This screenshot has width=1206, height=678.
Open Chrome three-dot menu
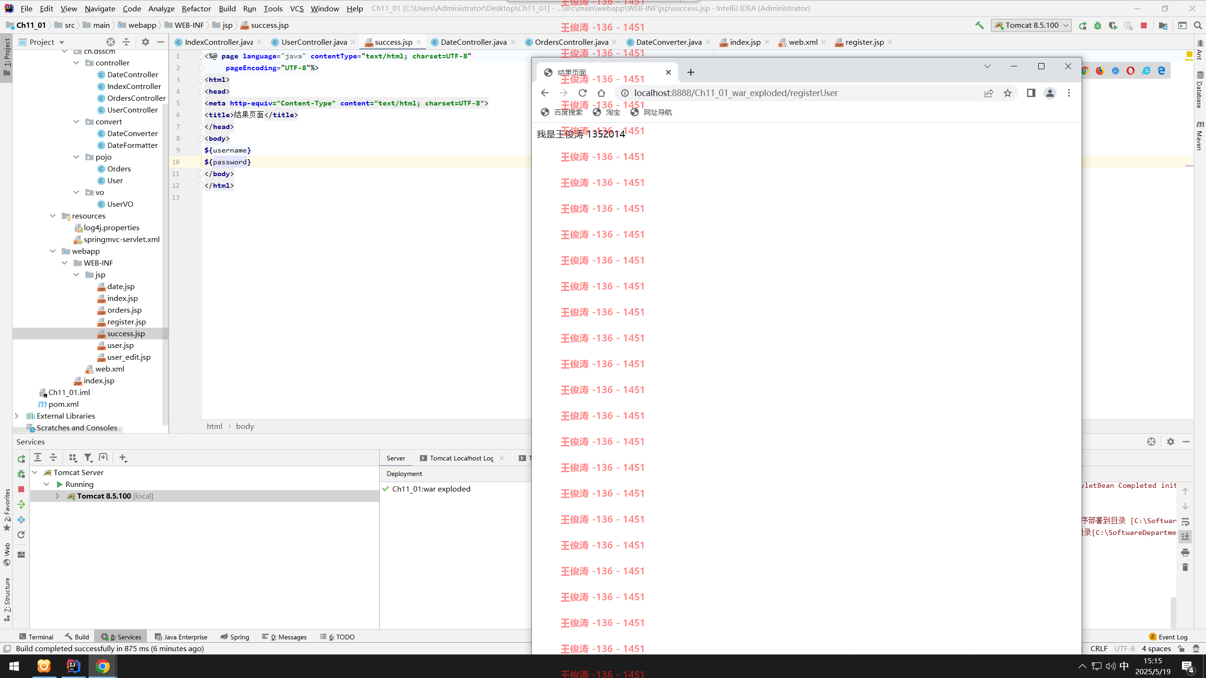(x=1069, y=93)
